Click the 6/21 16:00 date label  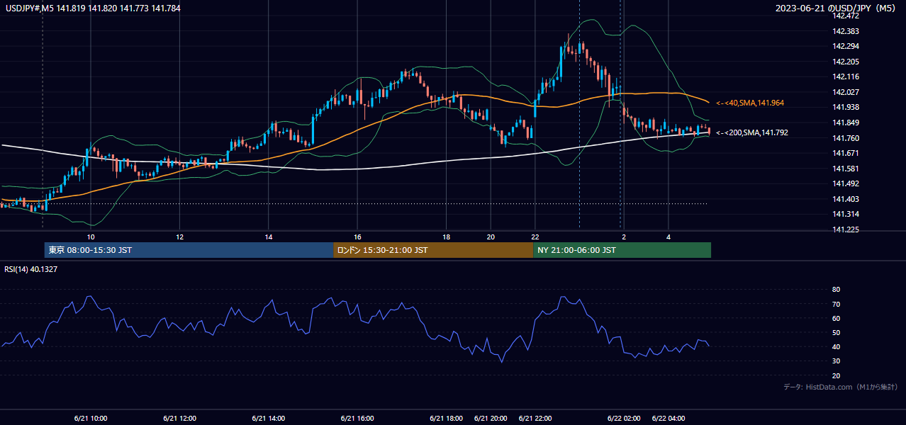357,418
